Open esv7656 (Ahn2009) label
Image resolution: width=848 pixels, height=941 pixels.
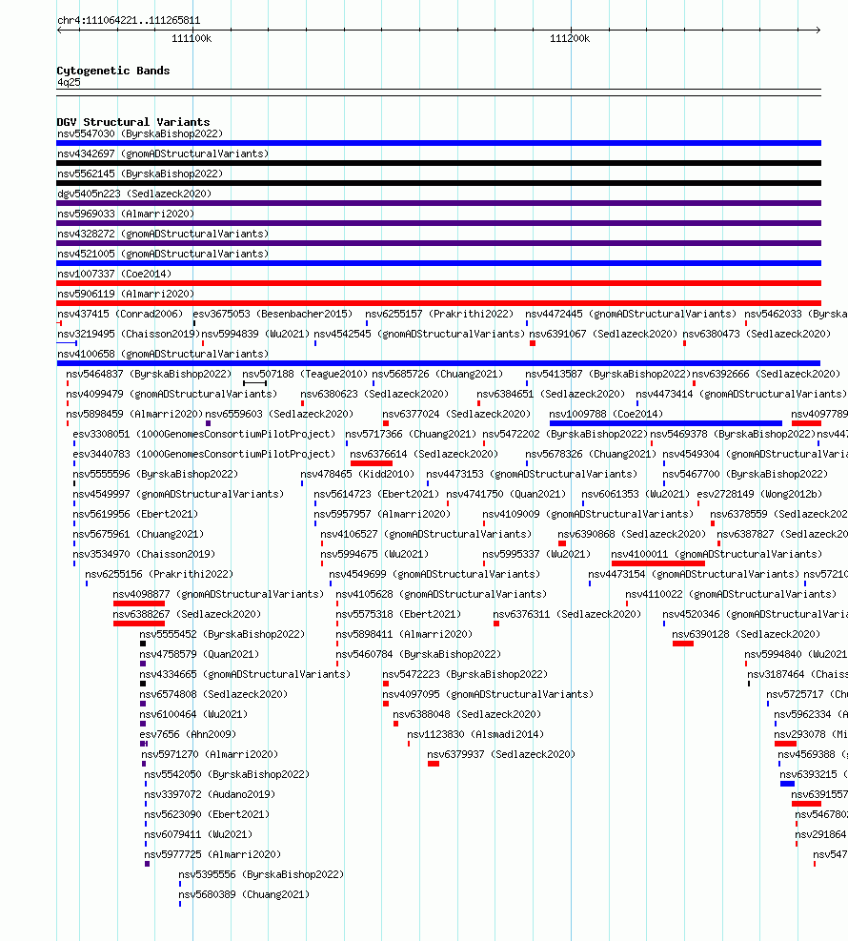click(188, 734)
